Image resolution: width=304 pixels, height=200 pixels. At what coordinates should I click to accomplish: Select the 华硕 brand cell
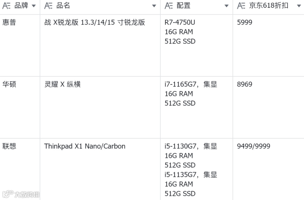[x=9, y=84]
